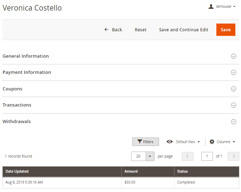Expand the Transactions section
This screenshot has width=241, height=192.
233,105
